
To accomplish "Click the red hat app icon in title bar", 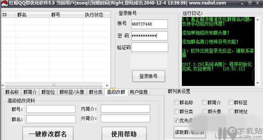I will coord(4,3).
